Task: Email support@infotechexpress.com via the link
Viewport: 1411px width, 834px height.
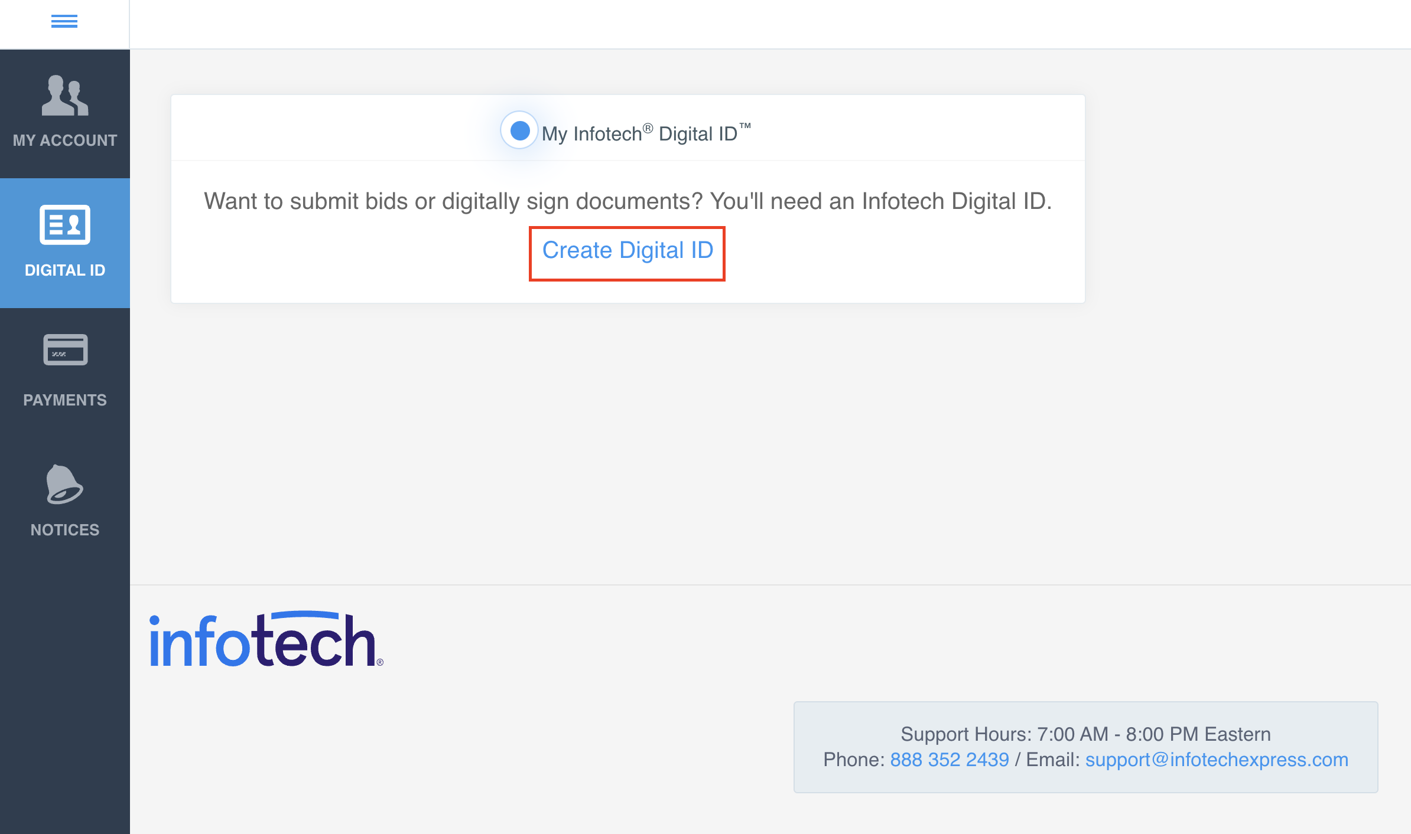Action: (x=1217, y=760)
